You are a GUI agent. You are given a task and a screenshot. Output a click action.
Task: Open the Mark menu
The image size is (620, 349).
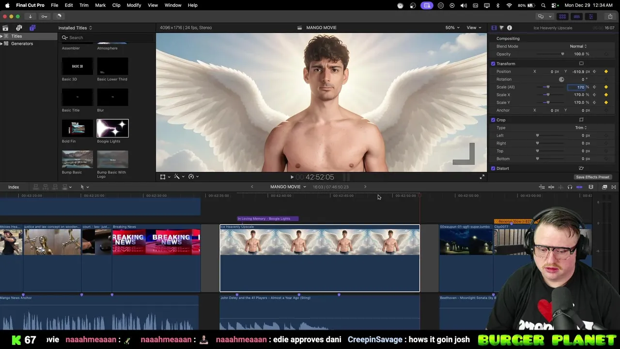(100, 5)
